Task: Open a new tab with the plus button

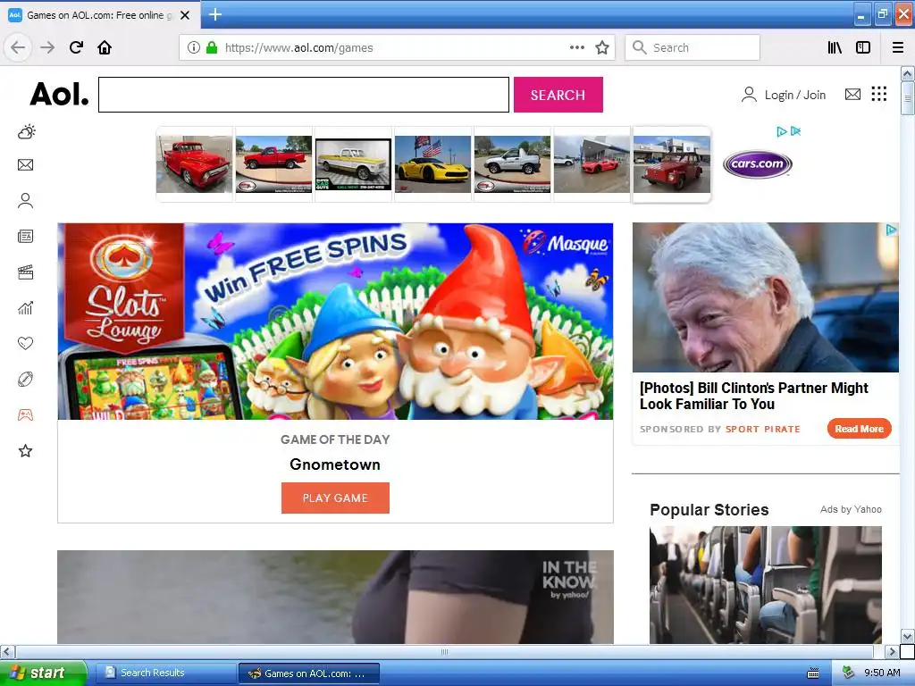Action: (214, 14)
